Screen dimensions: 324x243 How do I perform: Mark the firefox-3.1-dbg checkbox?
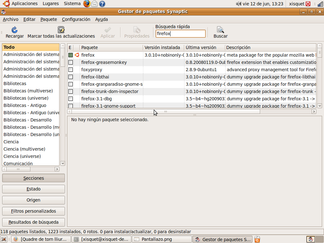(71, 99)
